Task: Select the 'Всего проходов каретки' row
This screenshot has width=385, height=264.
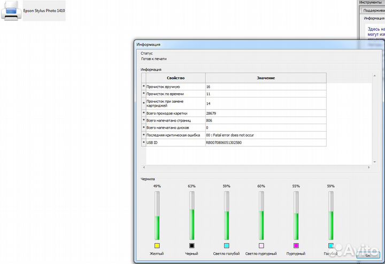Action: pos(234,114)
